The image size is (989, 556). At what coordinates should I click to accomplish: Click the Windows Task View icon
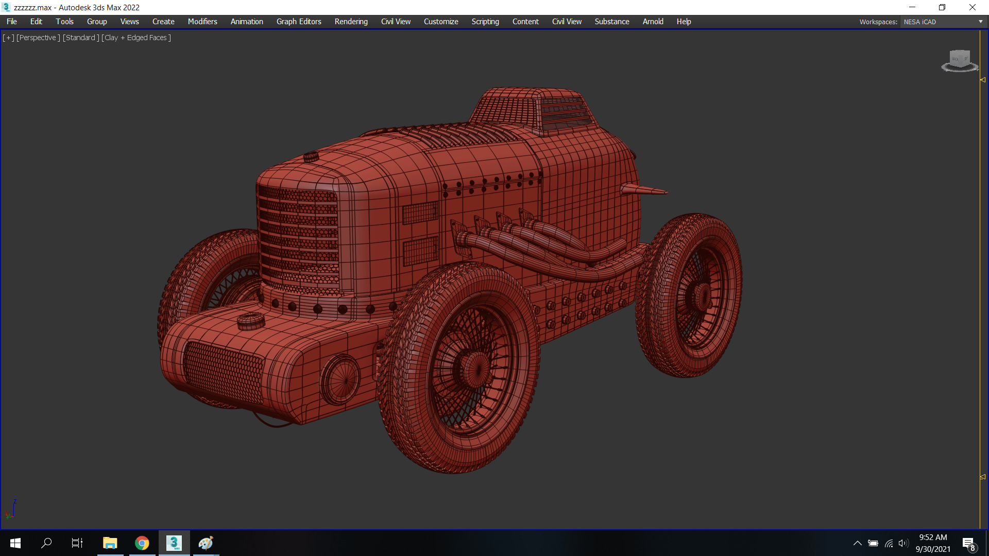(77, 543)
